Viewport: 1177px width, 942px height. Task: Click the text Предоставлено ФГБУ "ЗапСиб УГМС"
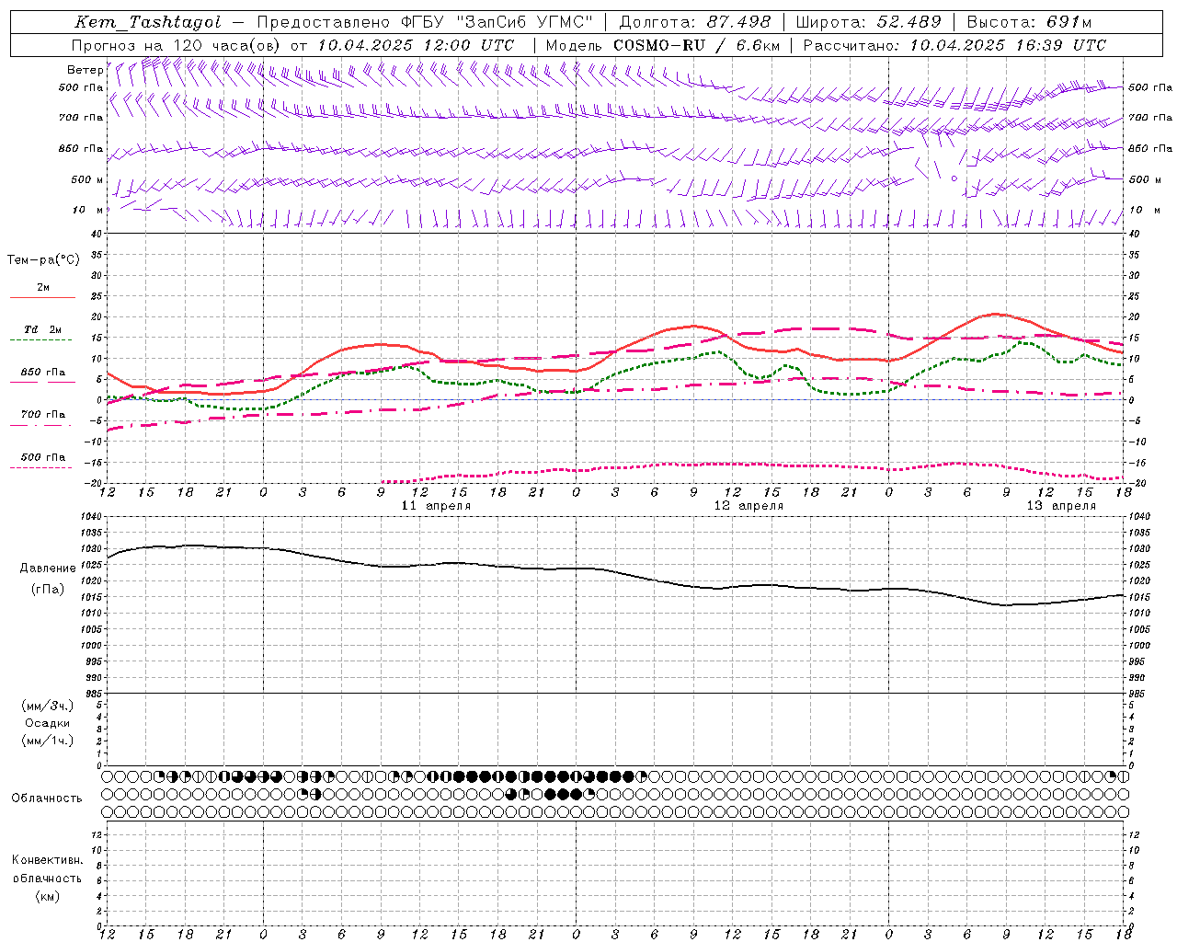click(426, 22)
